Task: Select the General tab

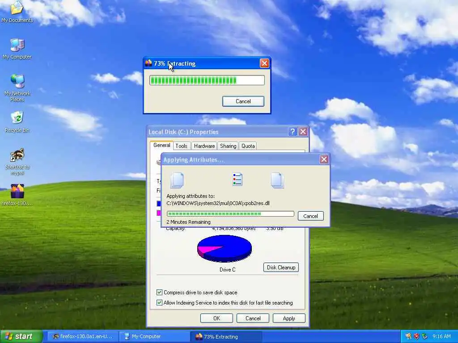Action: [x=161, y=145]
